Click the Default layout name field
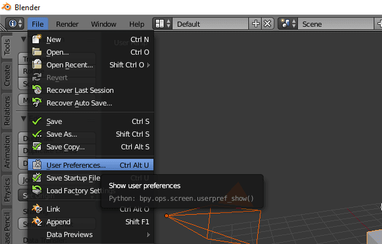Viewport: 382px width, 244px height. (211, 24)
